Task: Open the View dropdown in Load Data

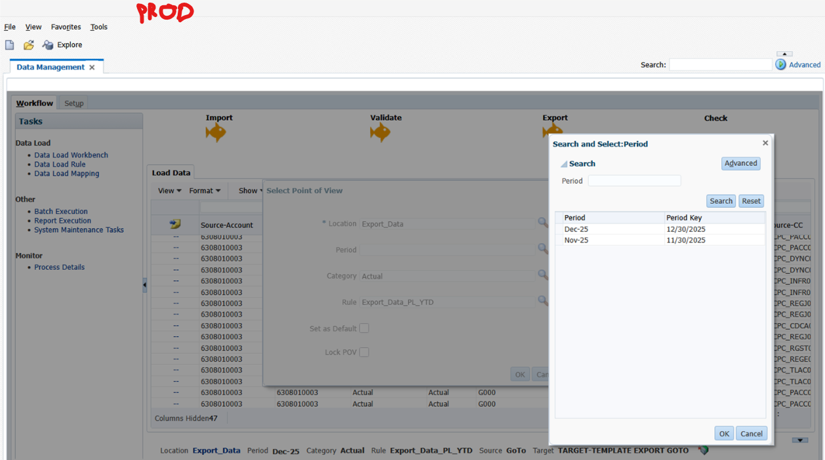Action: (170, 191)
